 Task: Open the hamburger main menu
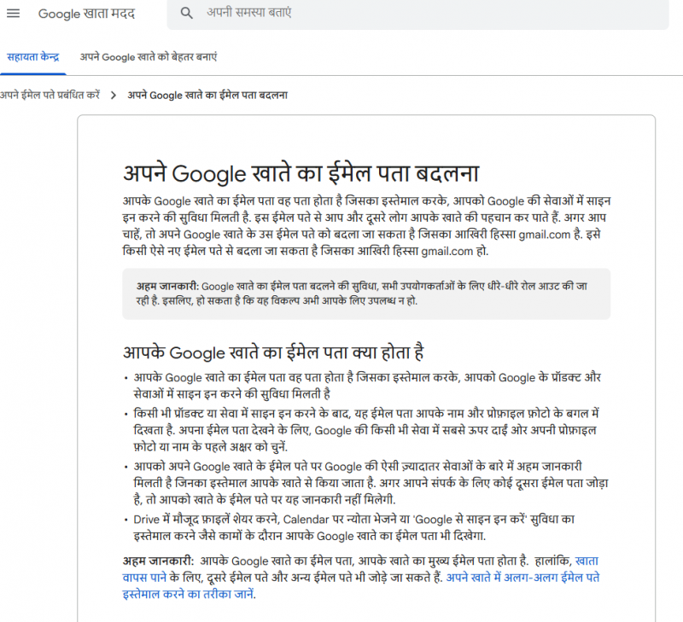pyautogui.click(x=13, y=14)
